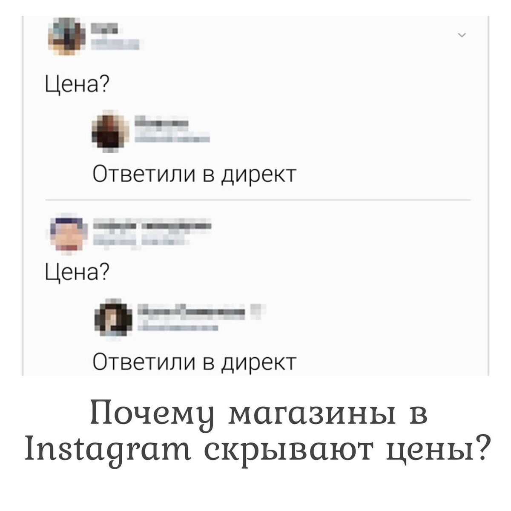The width and height of the screenshot is (511, 511).
Task: Select the first 'Ответили в директ' reply
Action: pos(194,174)
